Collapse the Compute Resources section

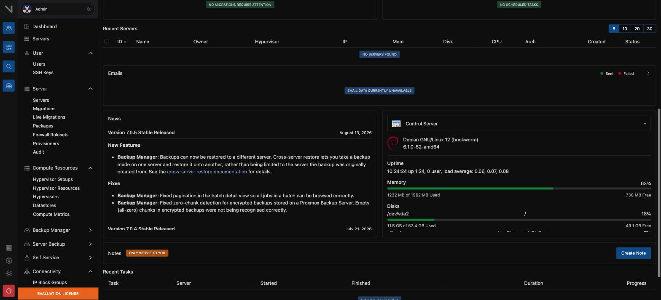(x=90, y=168)
